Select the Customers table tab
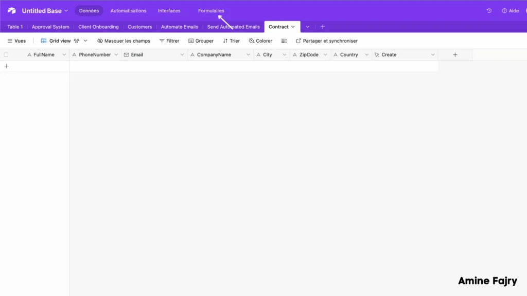The height and width of the screenshot is (296, 527). [140, 27]
